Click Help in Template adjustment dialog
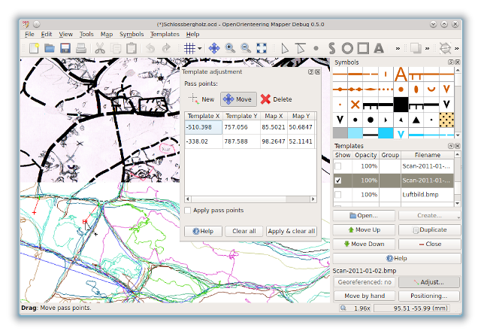Viewport: 481px width, 334px height. point(203,231)
